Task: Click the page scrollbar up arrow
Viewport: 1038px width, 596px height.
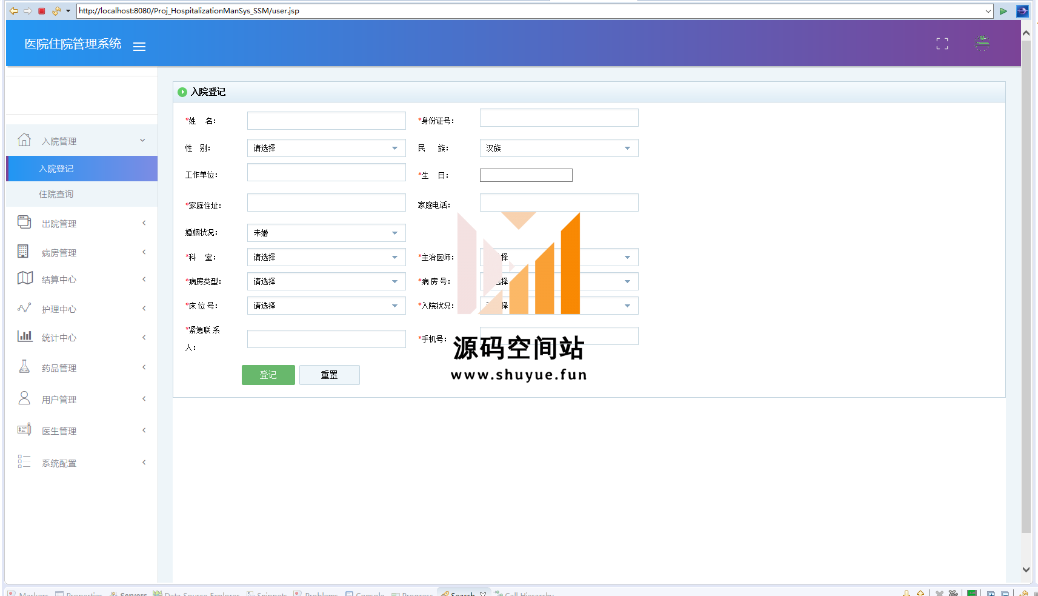Action: (1026, 33)
